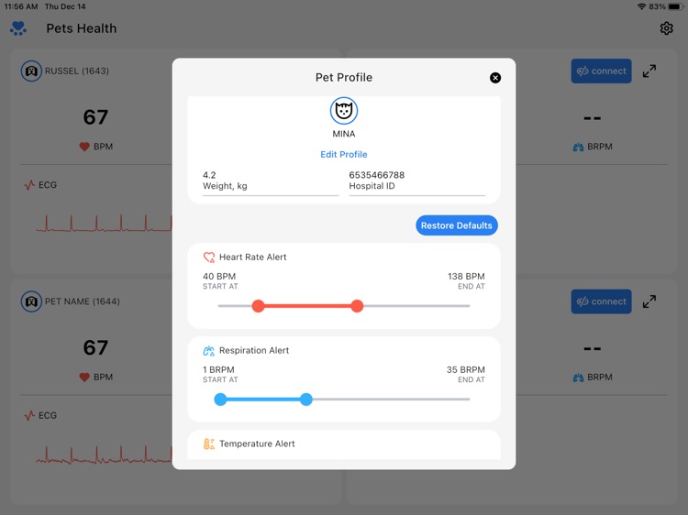The height and width of the screenshot is (515, 688).
Task: Click the MINA pet name text
Action: pos(344,134)
